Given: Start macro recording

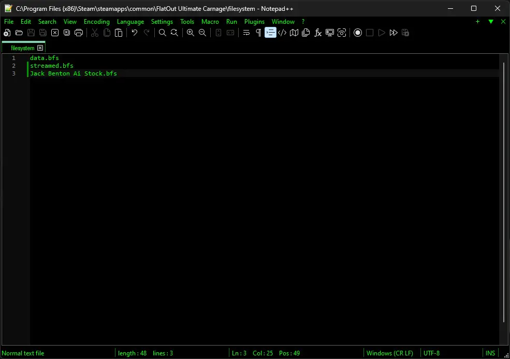Looking at the screenshot, I should click(358, 33).
